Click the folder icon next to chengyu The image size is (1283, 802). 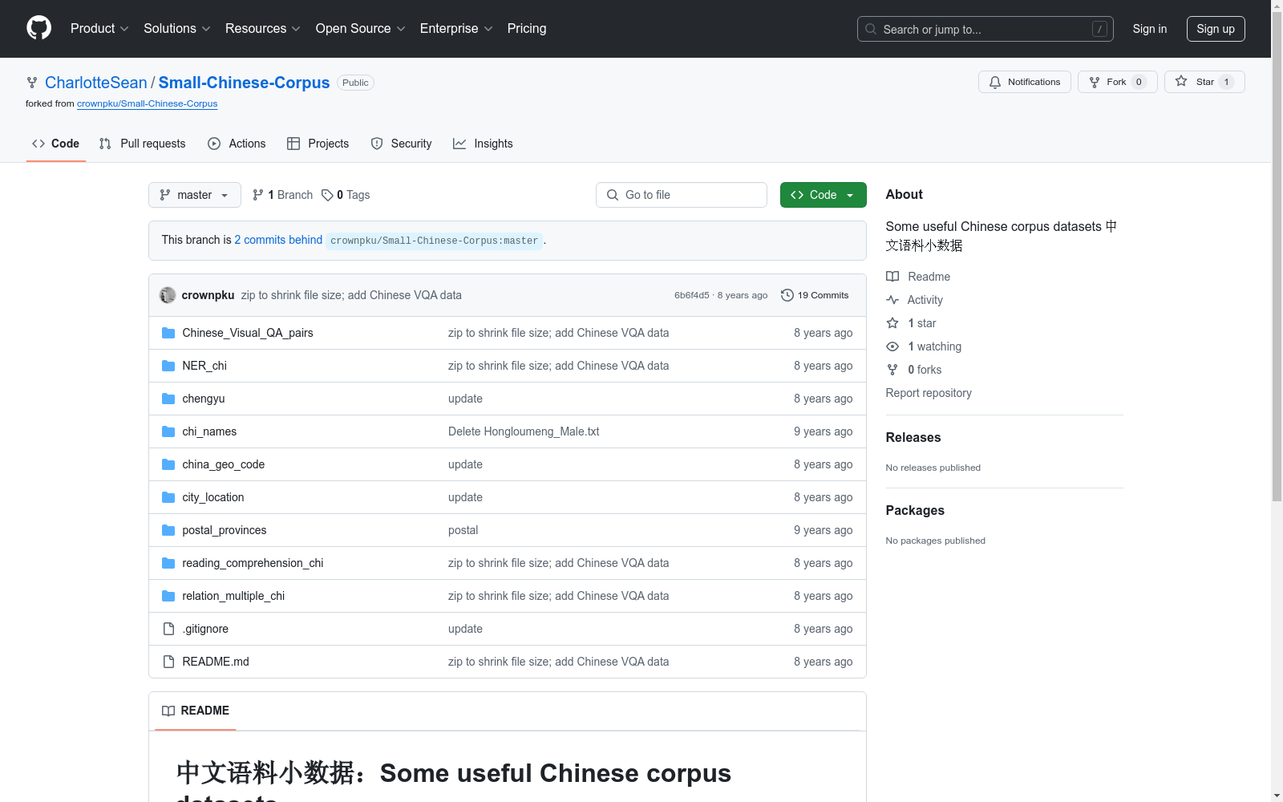pyautogui.click(x=168, y=399)
